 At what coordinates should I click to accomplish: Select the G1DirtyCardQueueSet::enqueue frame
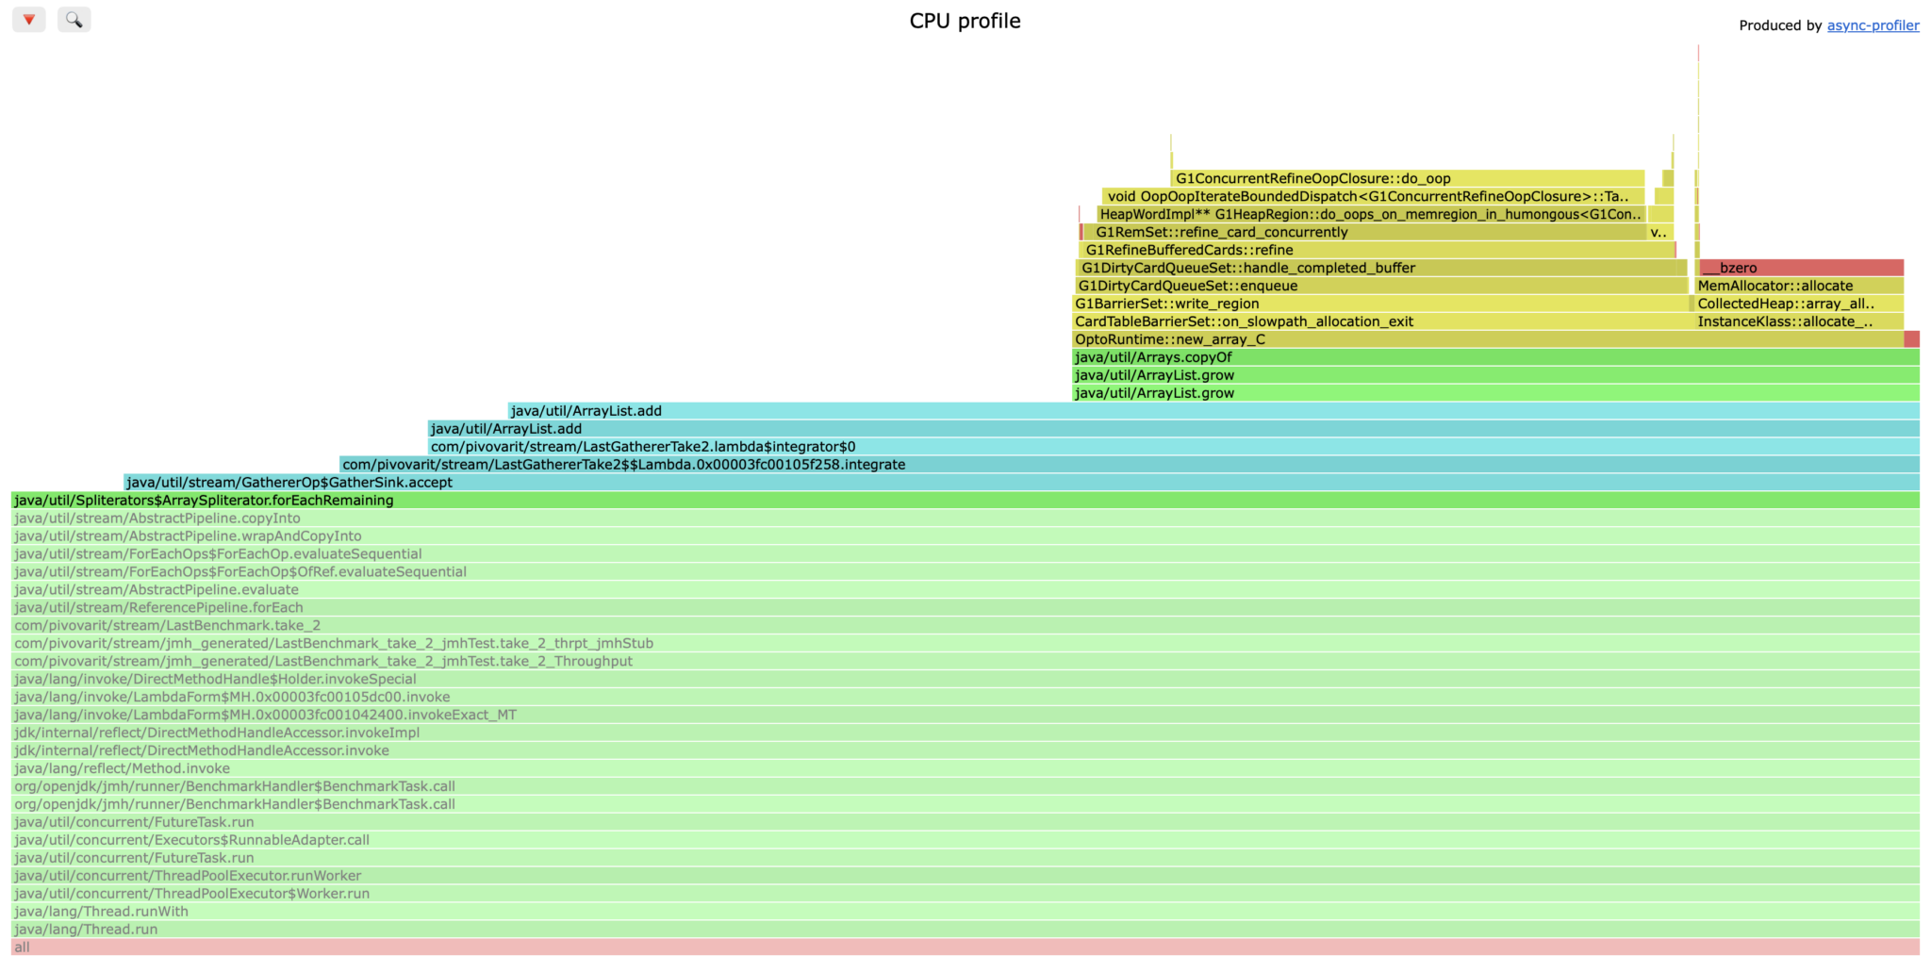tap(1381, 286)
